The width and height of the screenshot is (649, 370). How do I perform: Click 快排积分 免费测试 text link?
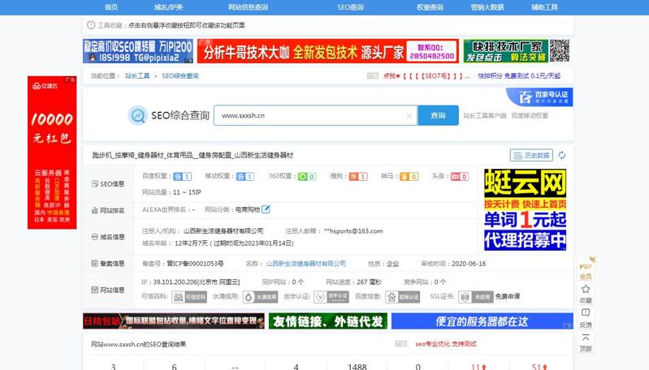(519, 76)
